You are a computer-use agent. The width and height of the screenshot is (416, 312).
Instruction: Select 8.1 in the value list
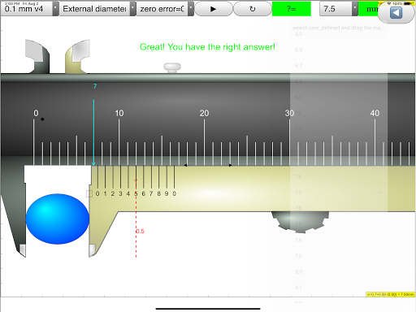pos(339,288)
